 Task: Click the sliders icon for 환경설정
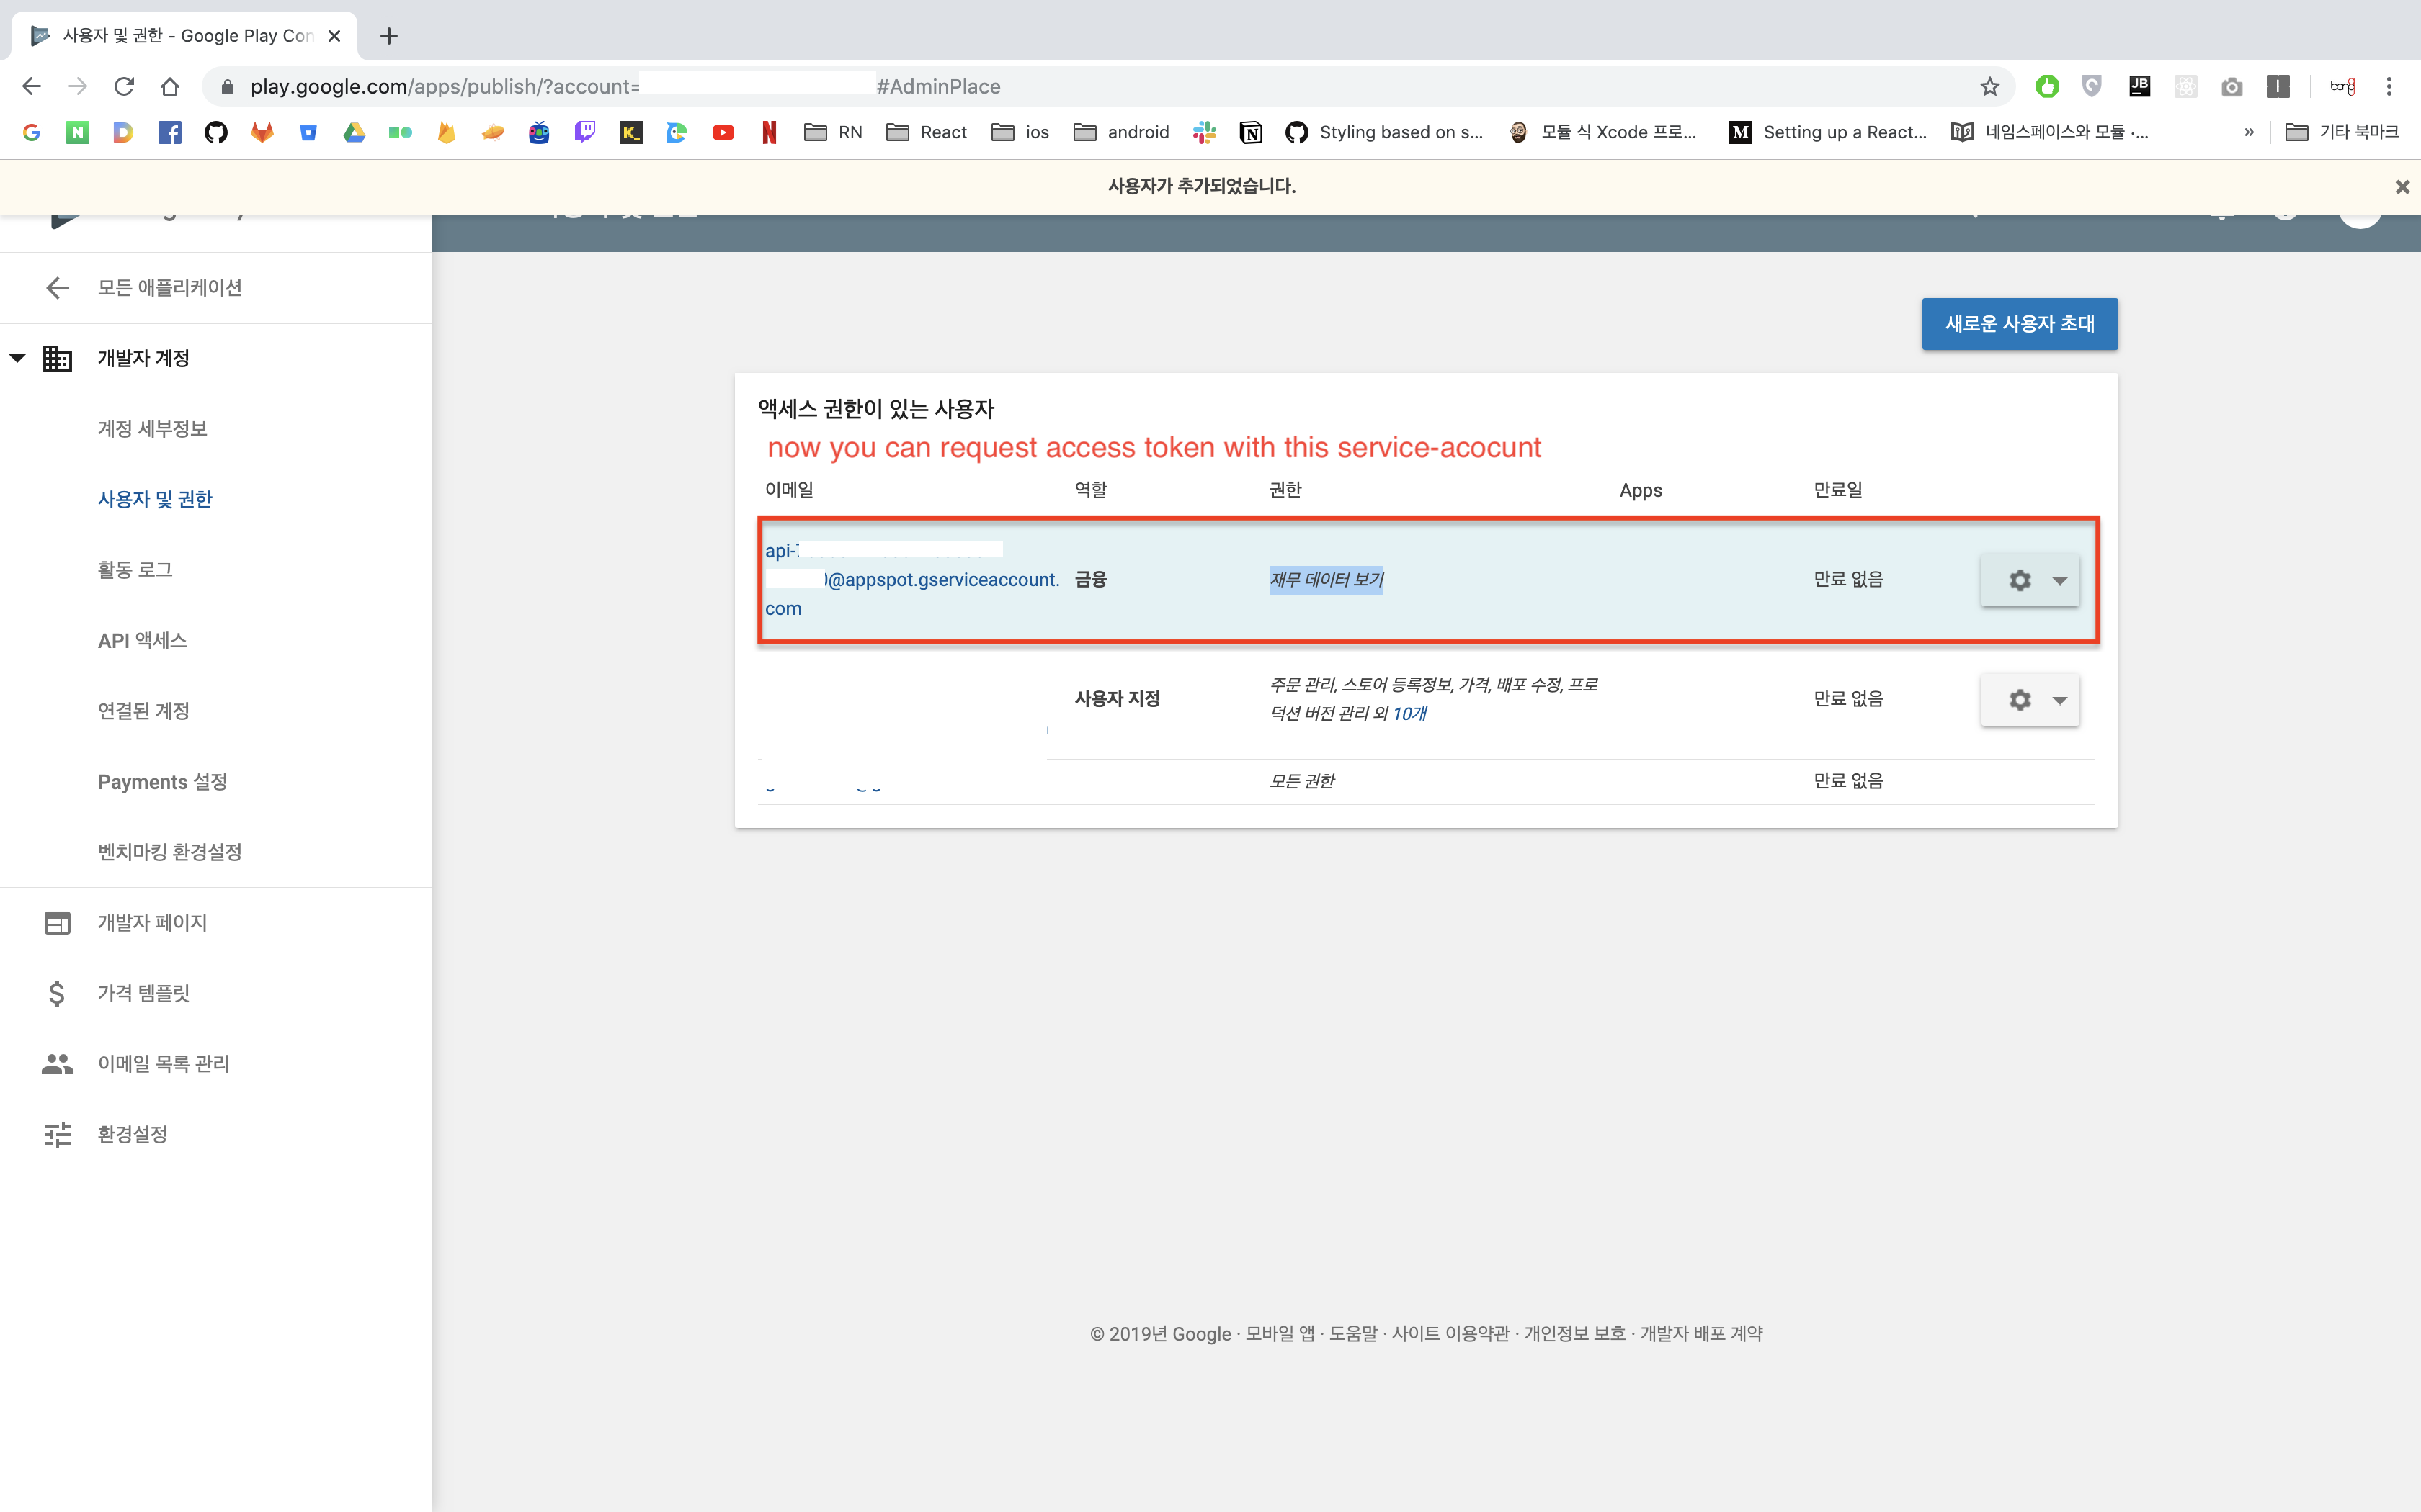(x=57, y=1134)
